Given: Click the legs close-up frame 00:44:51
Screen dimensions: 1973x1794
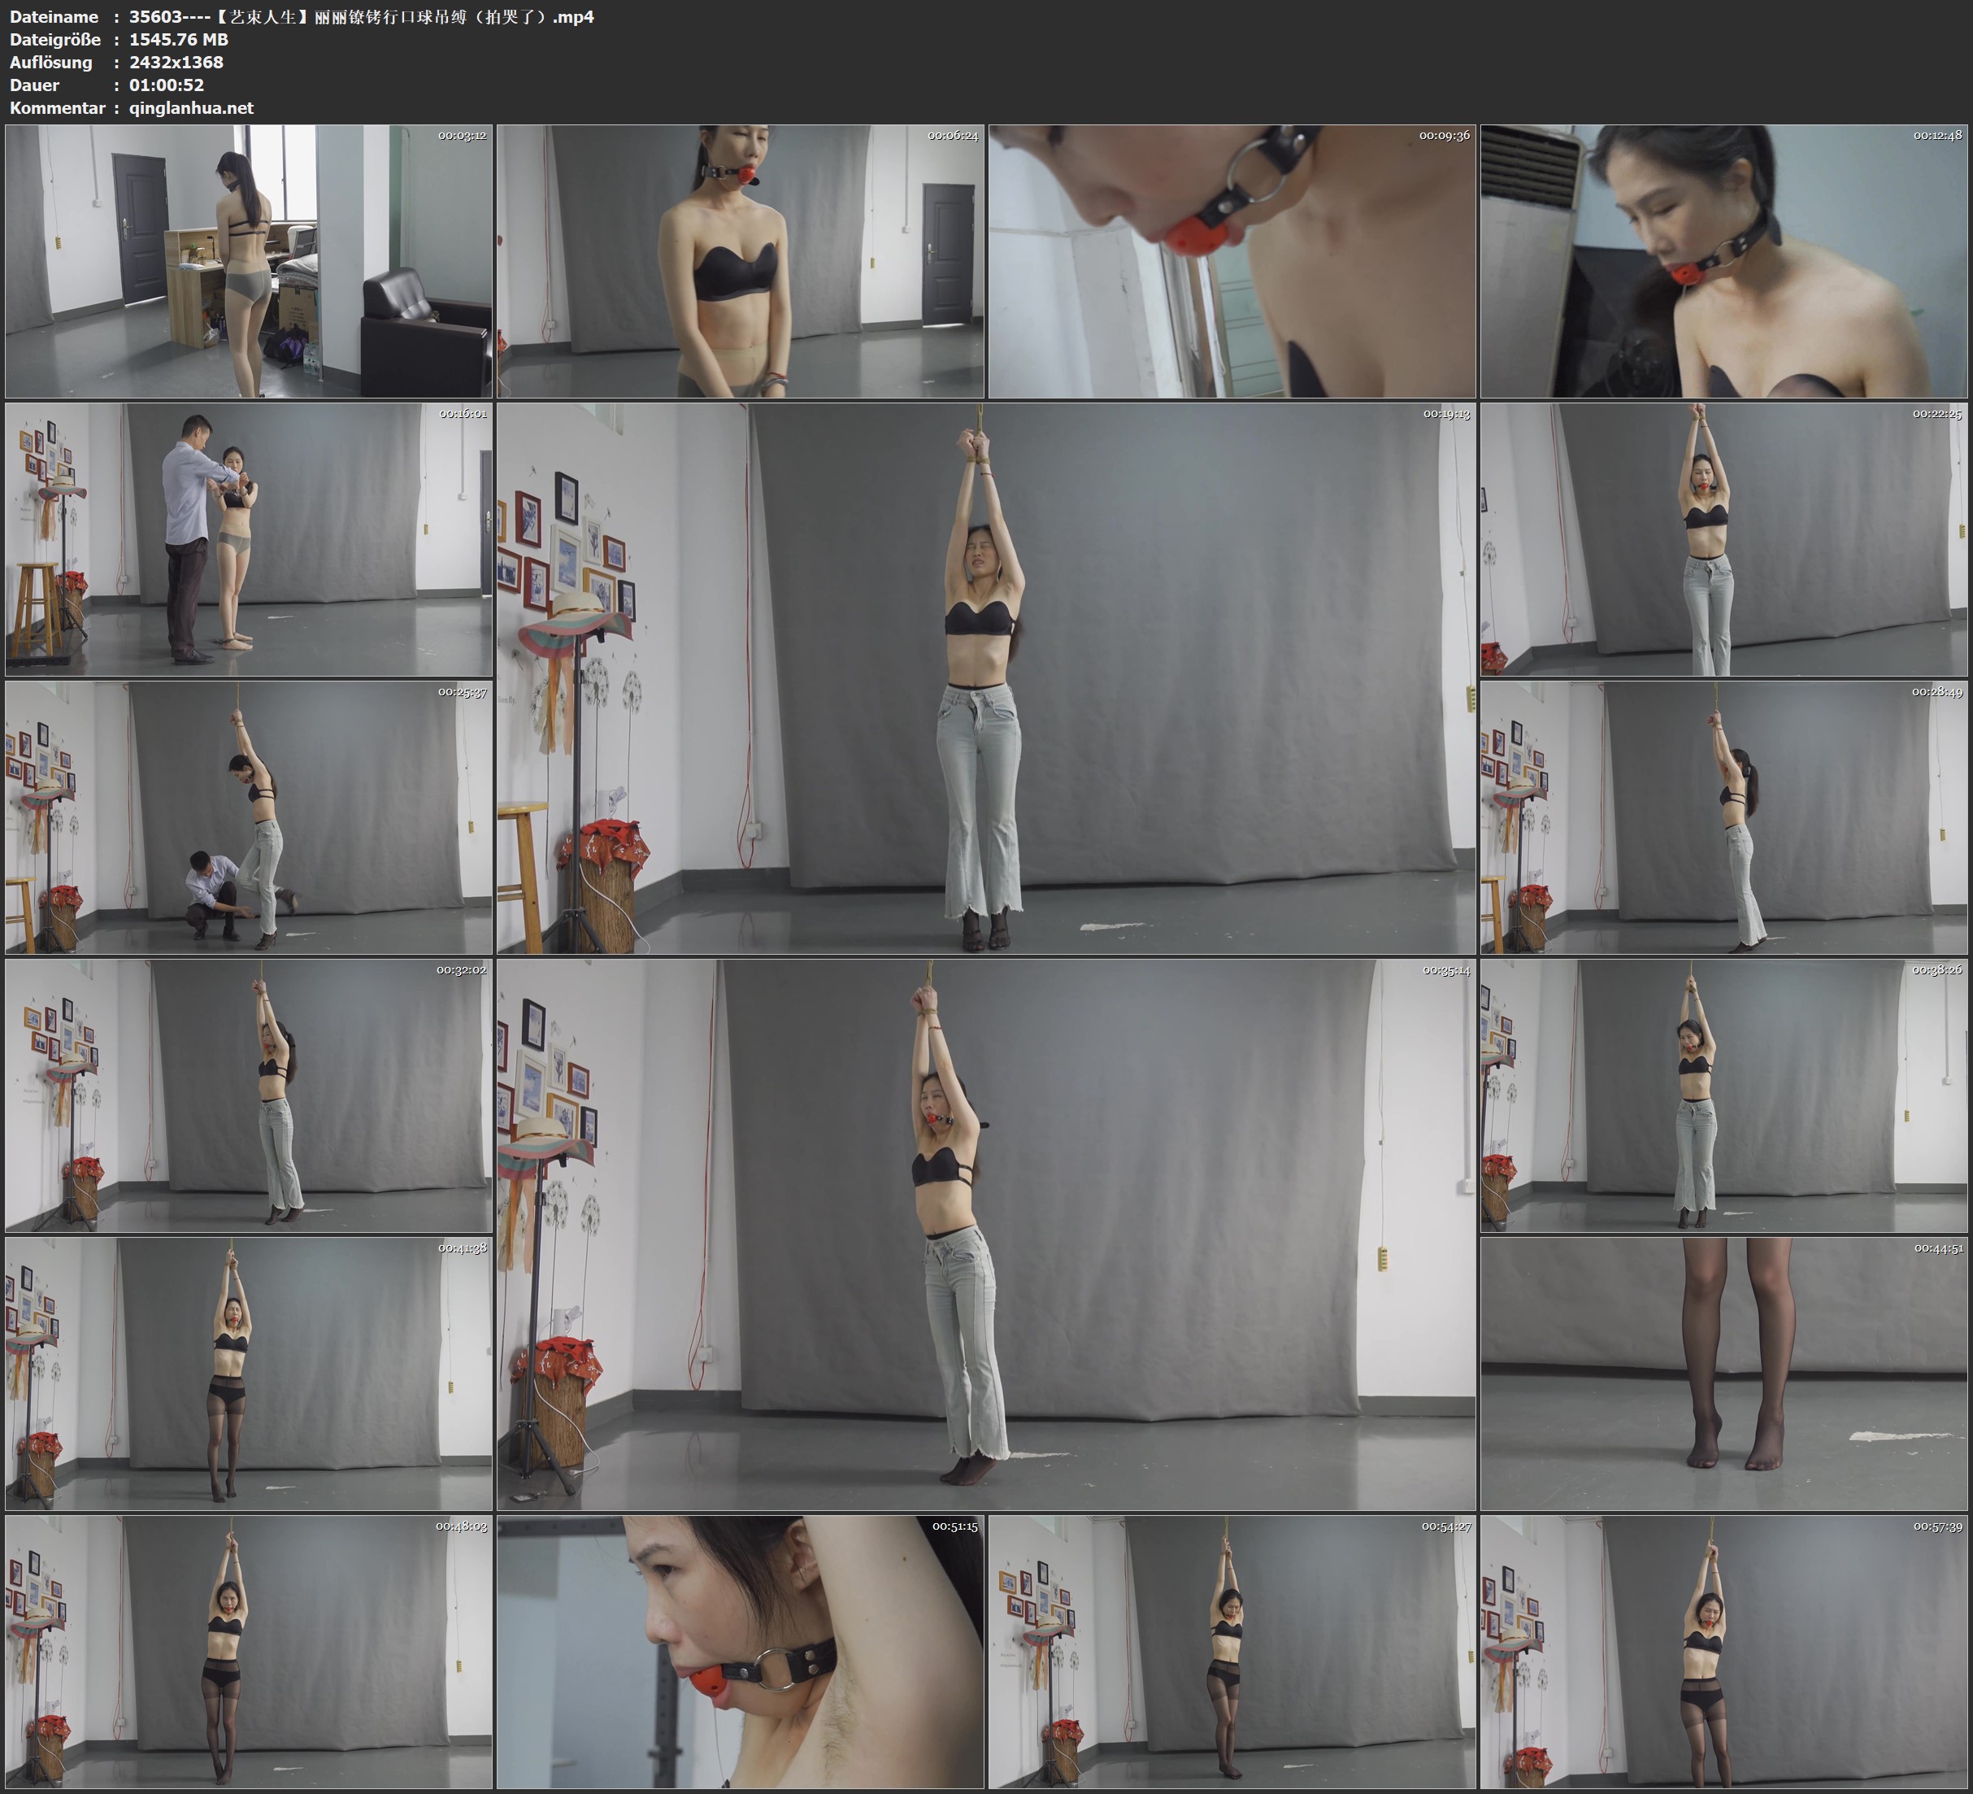Looking at the screenshot, I should pos(1724,1373).
